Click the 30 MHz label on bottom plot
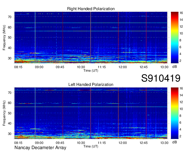 point(10,134)
